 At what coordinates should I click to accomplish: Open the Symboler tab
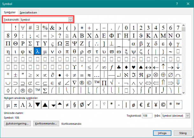click(x=10, y=12)
